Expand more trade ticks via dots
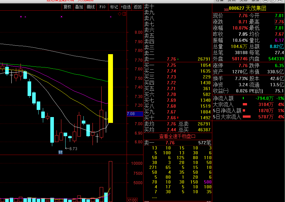This screenshot has width=285, height=202. click(155, 197)
